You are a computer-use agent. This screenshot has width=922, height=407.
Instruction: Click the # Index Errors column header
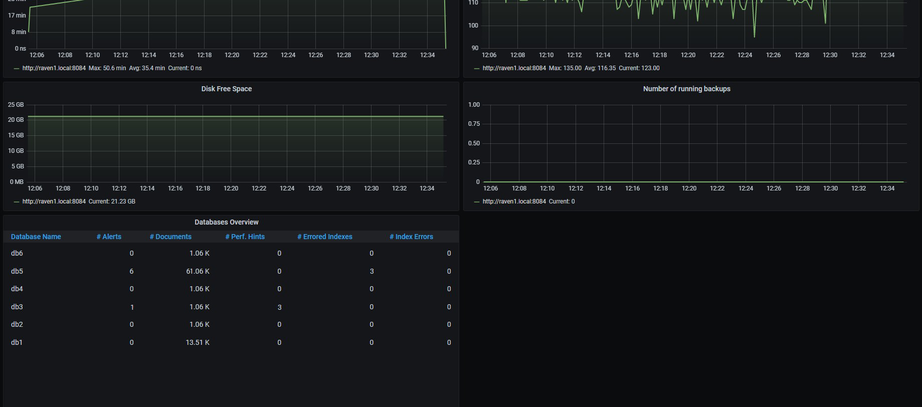coord(411,237)
